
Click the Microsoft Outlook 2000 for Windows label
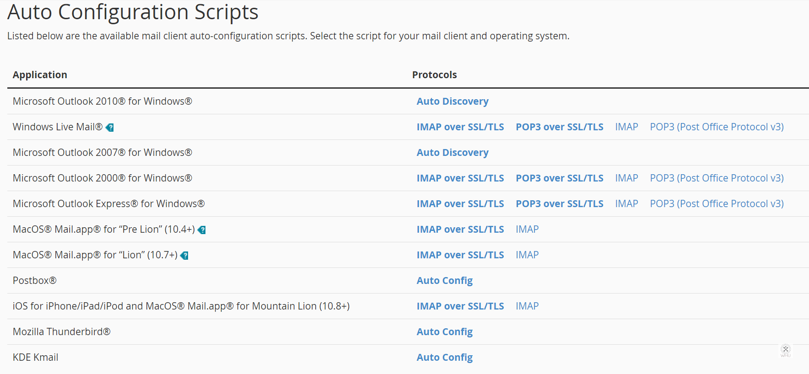(102, 178)
